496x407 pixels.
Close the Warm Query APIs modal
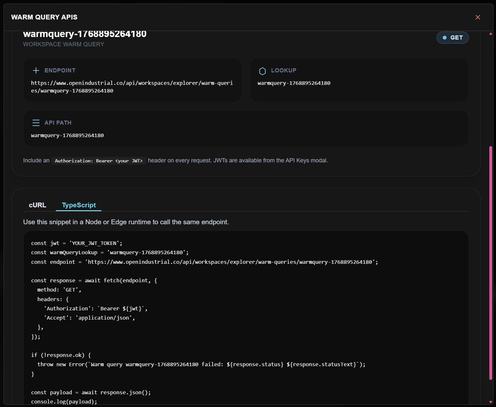(477, 17)
